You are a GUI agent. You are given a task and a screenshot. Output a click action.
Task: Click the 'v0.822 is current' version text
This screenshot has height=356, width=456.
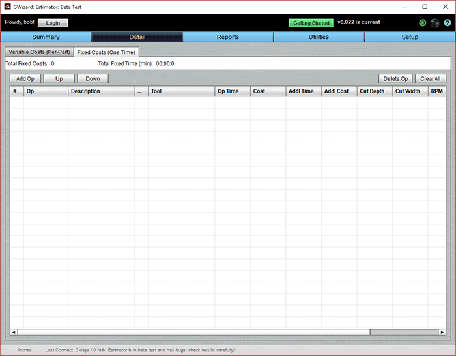tap(358, 22)
